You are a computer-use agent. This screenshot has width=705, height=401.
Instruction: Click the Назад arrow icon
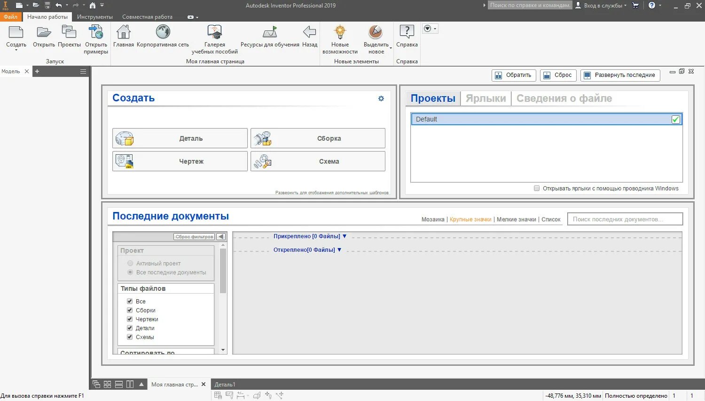coord(309,32)
